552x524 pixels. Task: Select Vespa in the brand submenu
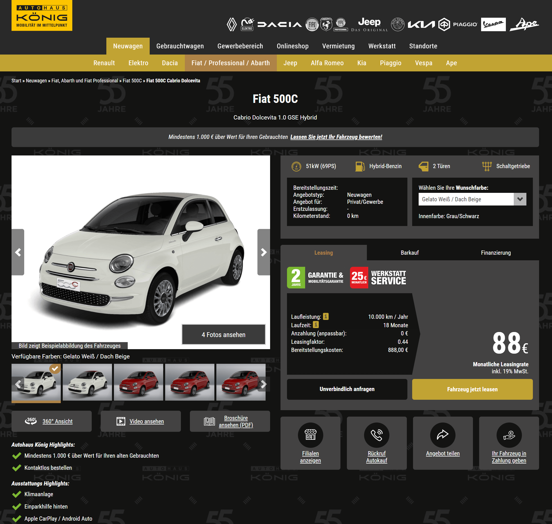pos(424,63)
